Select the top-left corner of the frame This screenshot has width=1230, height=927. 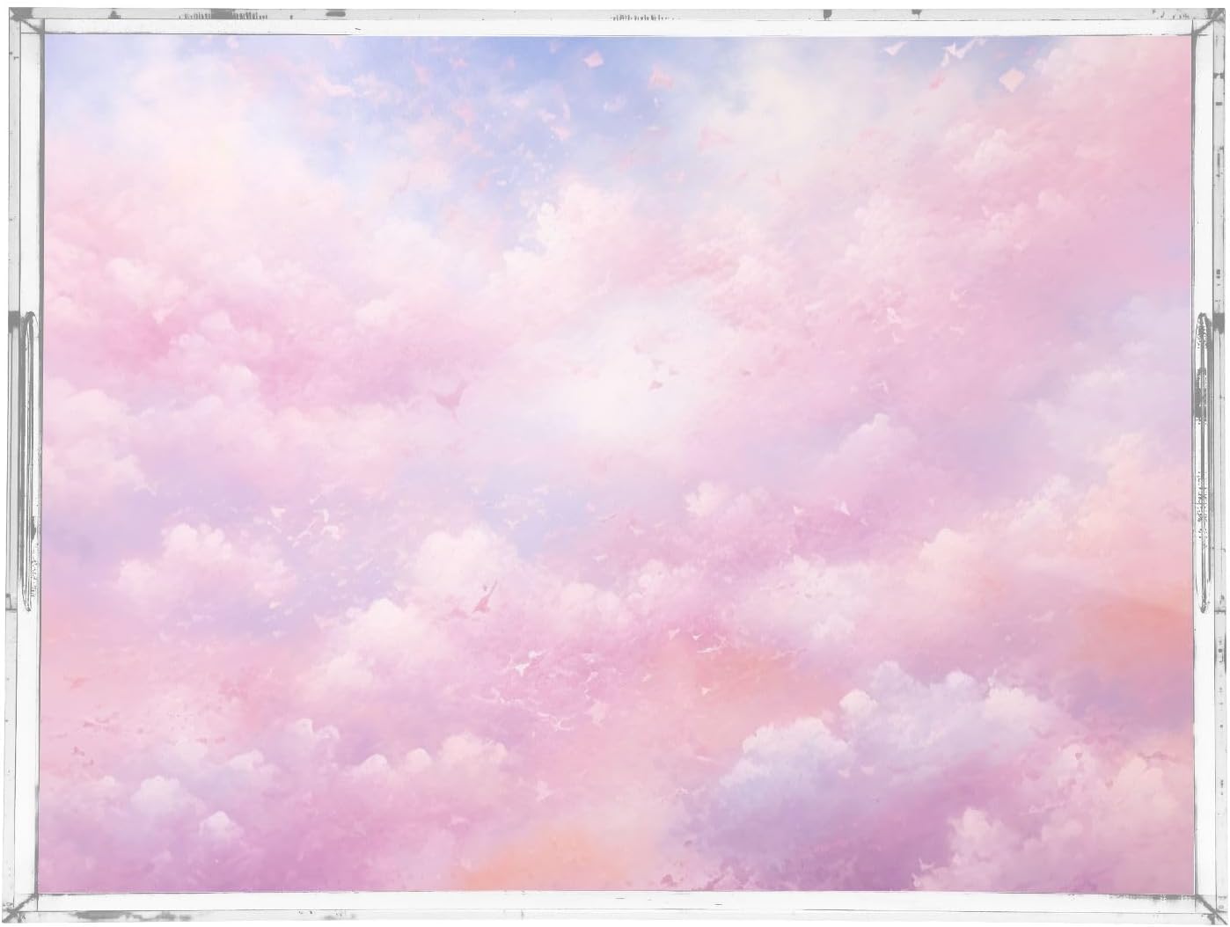(x=26, y=25)
